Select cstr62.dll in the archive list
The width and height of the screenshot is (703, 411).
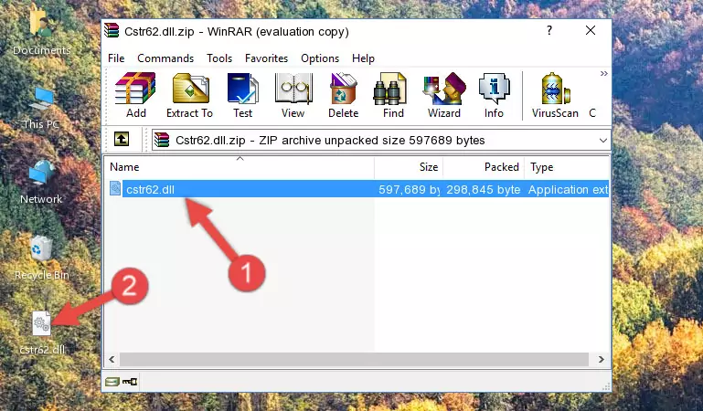point(150,189)
